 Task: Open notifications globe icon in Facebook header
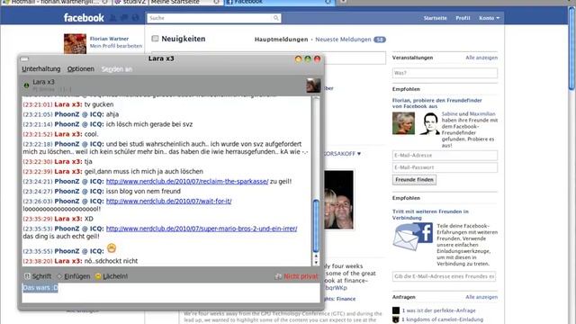[136, 18]
